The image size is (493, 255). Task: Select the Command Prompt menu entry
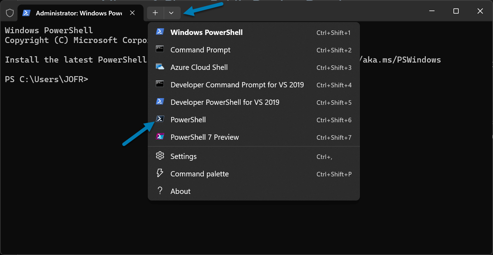pyautogui.click(x=200, y=50)
